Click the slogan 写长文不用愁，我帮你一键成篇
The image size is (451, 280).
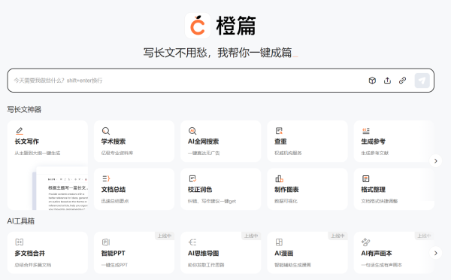coord(217,53)
